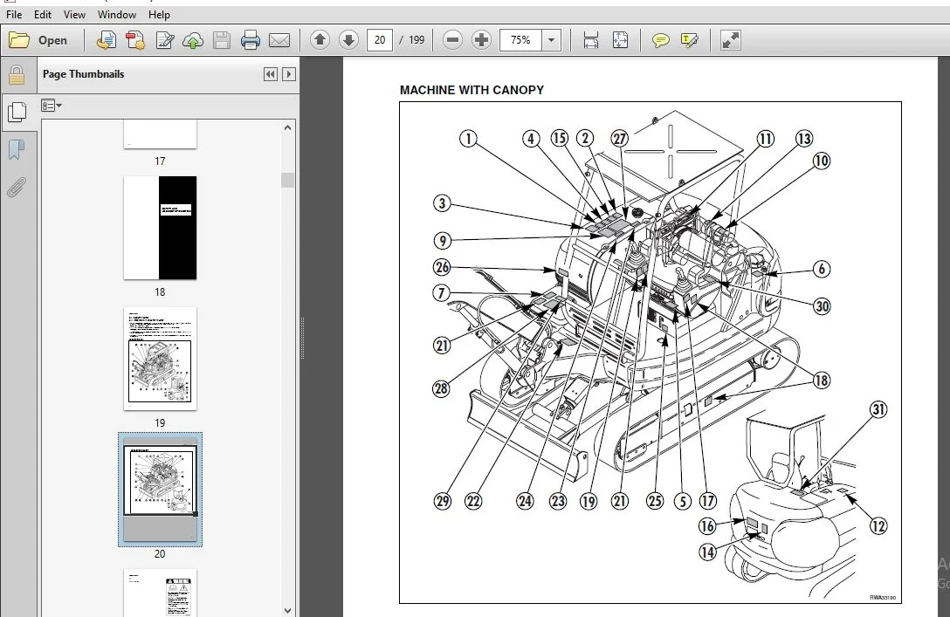950x617 pixels.
Task: Print the document with printer icon
Action: tap(251, 40)
